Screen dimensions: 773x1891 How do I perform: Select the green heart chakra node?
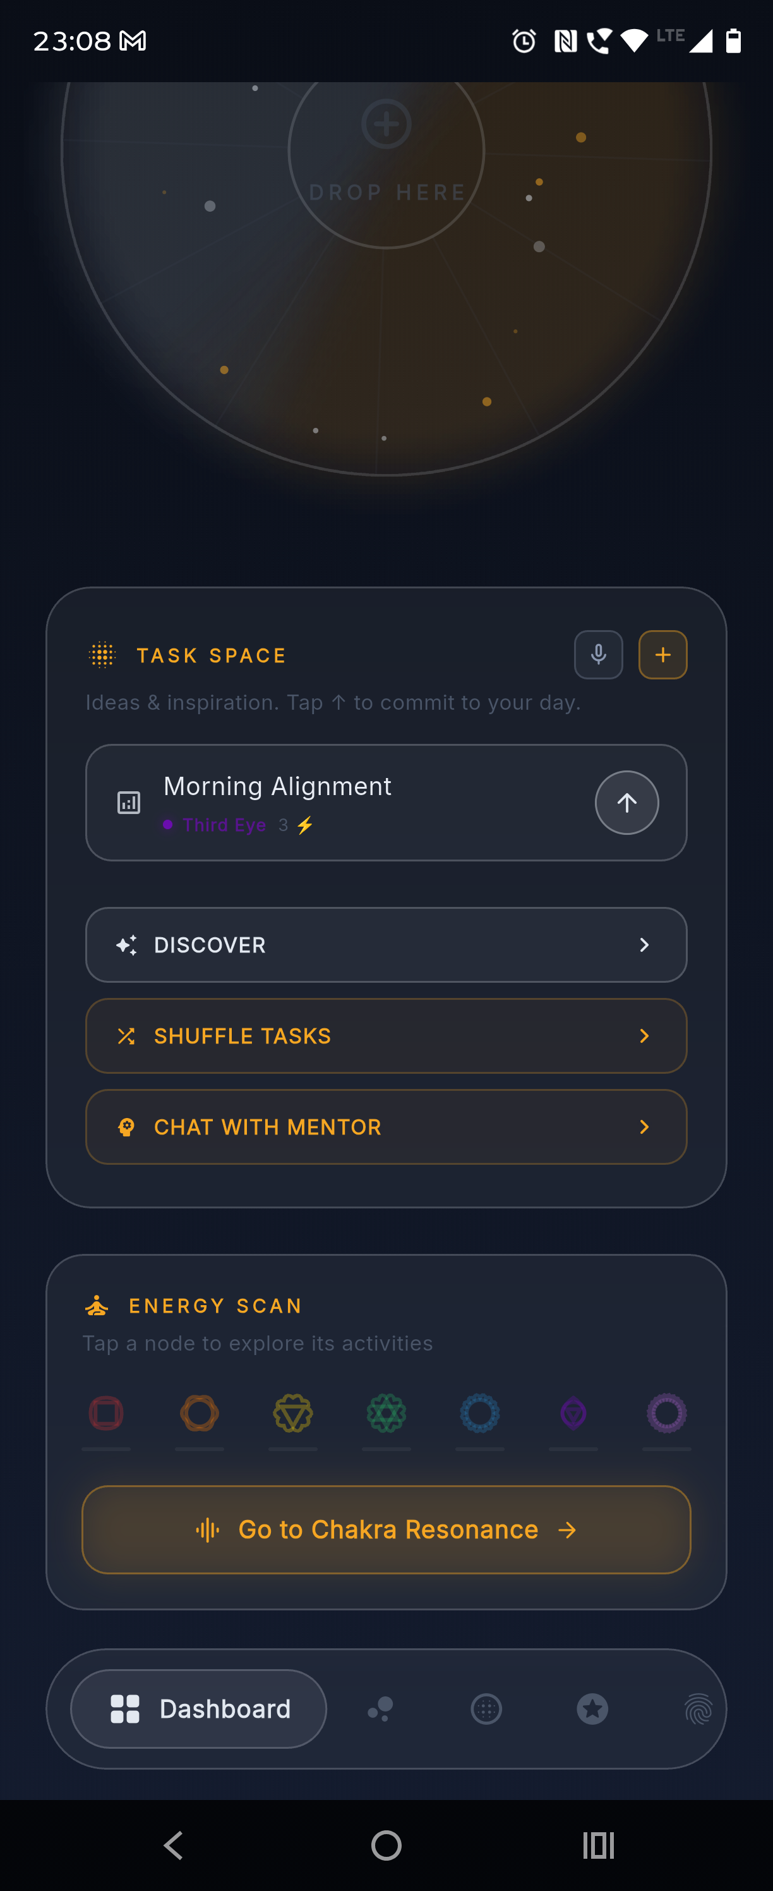coord(386,1413)
